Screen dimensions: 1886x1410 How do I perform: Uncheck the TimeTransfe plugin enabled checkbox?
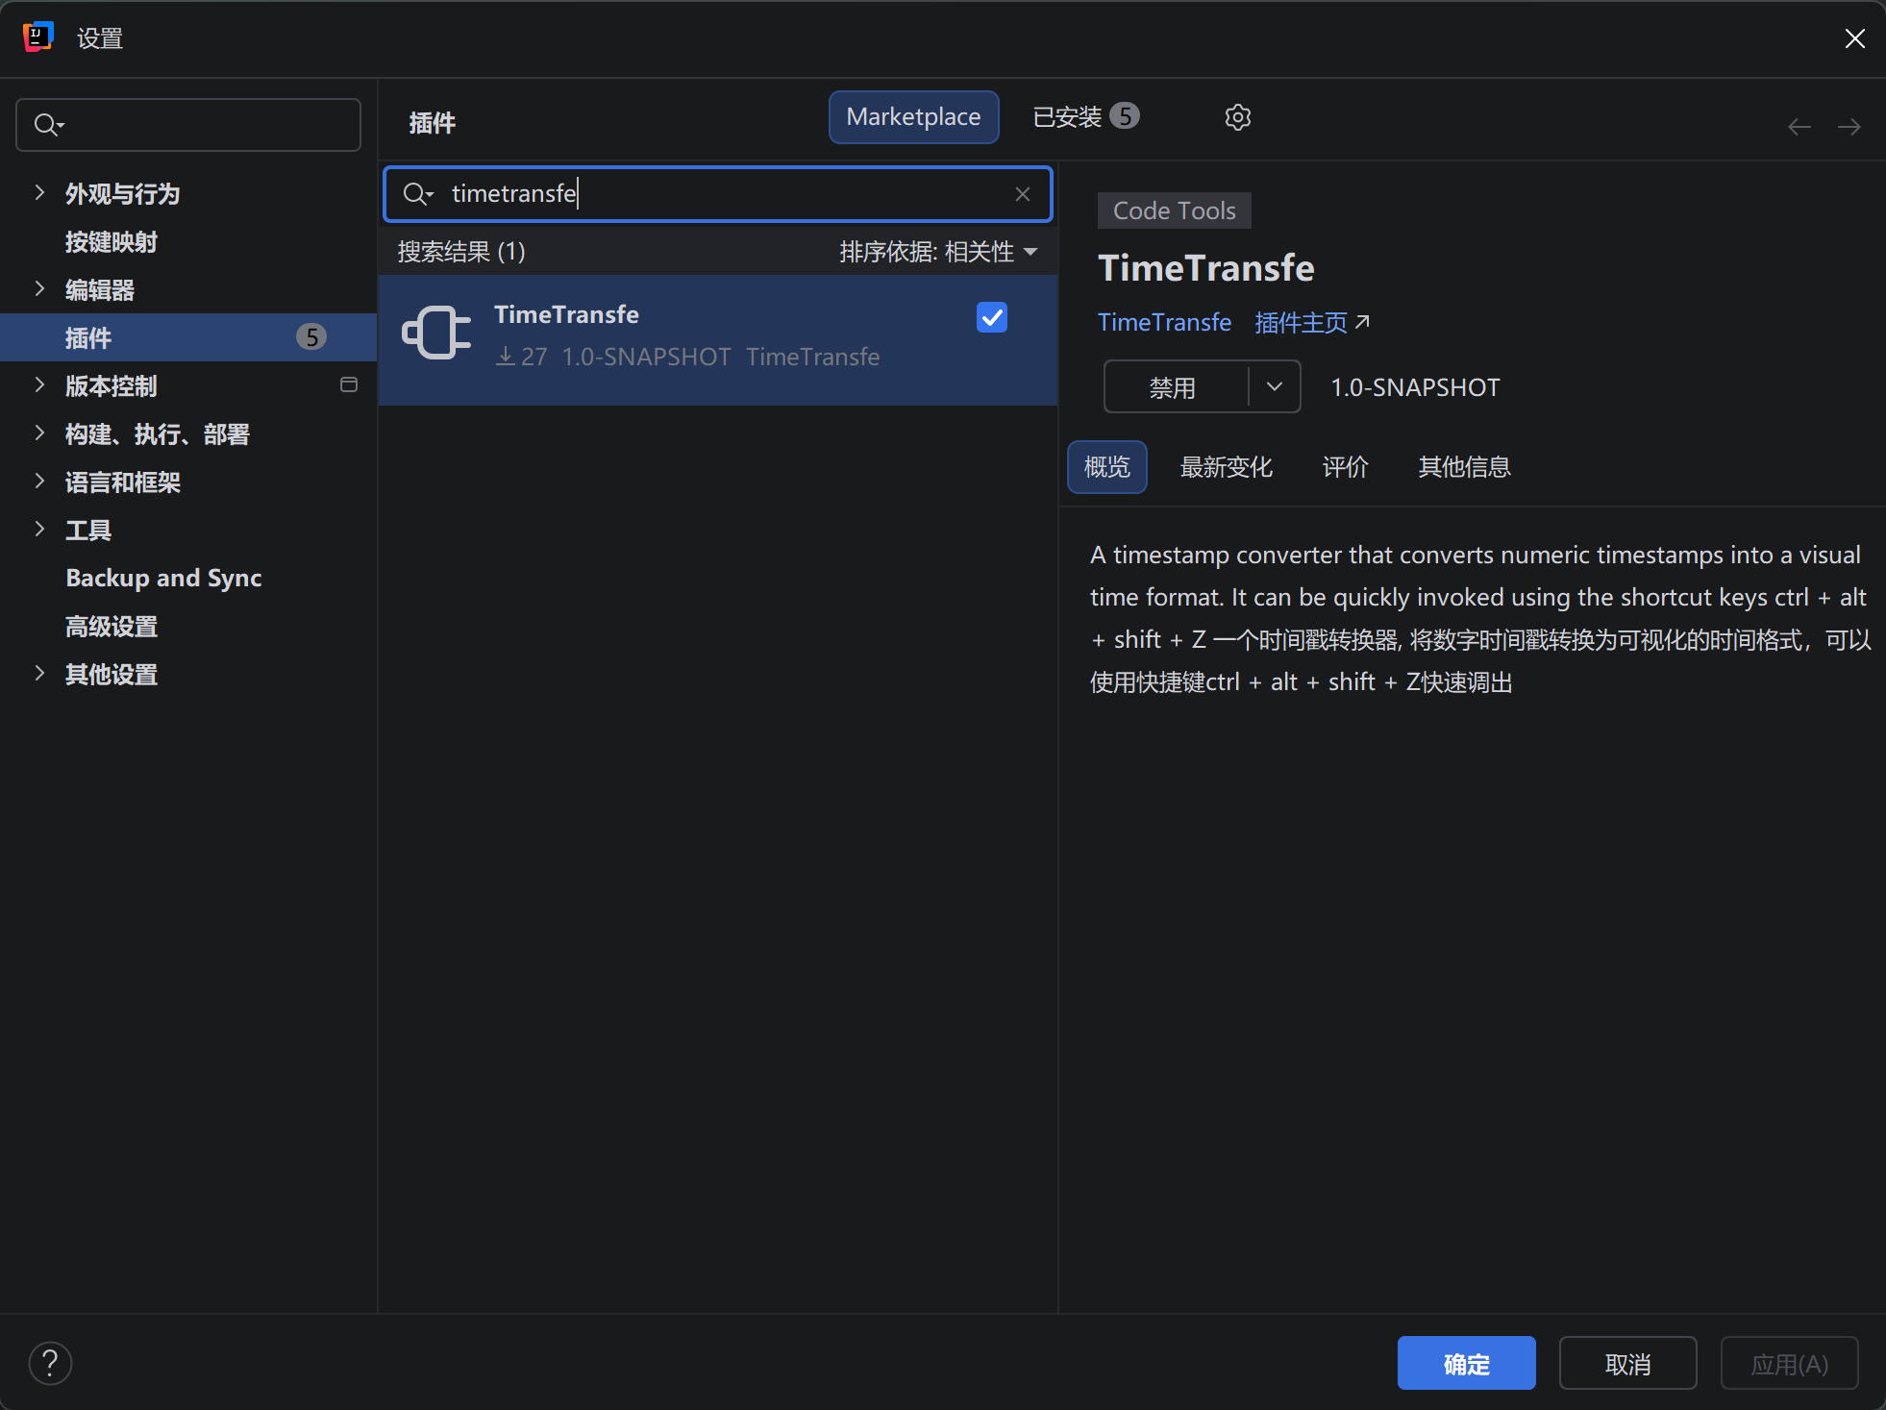pos(991,317)
